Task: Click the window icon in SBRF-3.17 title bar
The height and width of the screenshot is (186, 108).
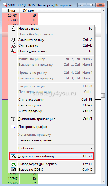Action: [x=5, y=5]
